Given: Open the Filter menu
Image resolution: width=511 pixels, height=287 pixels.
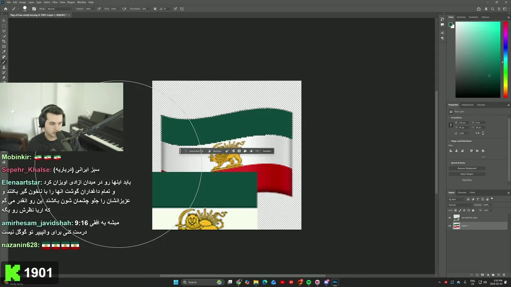Looking at the screenshot, I should [55, 2].
